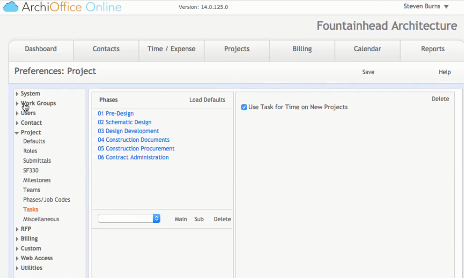This screenshot has width=464, height=278.
Task: Expand the RFP tree section
Action: [17, 229]
